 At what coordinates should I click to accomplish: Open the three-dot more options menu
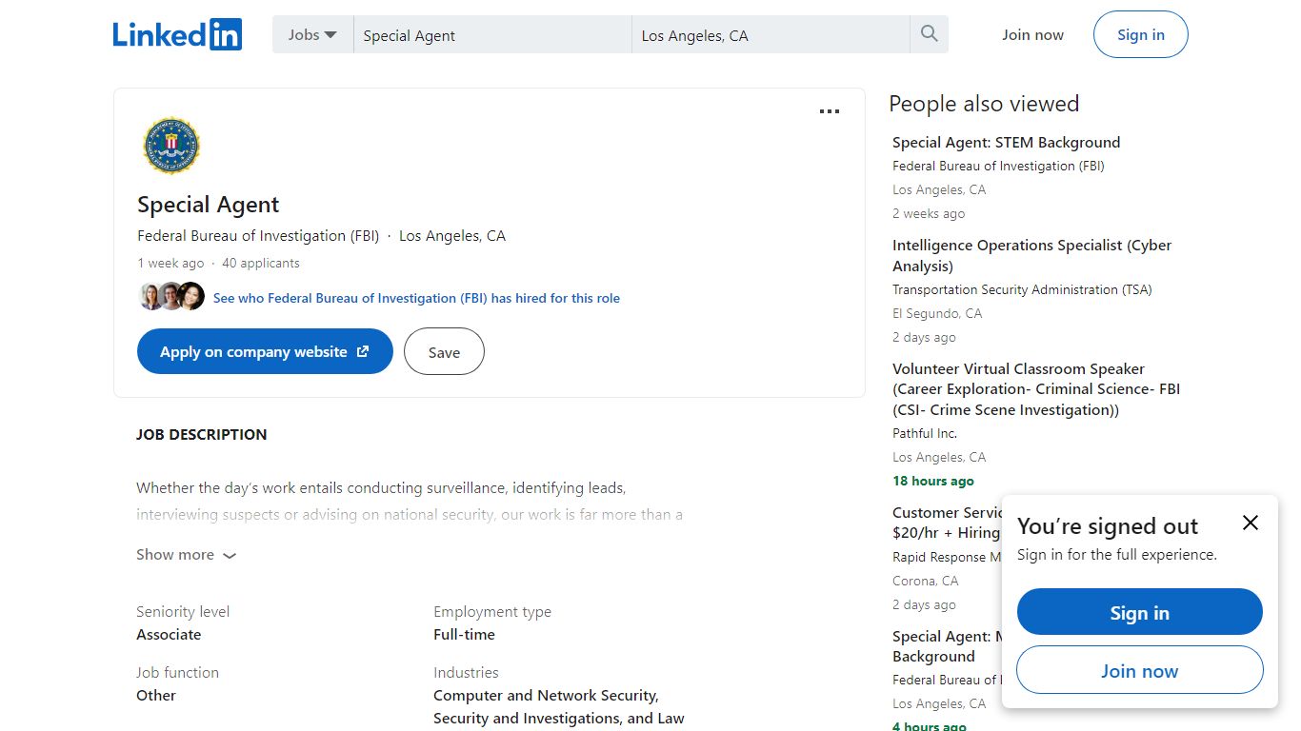coord(830,111)
